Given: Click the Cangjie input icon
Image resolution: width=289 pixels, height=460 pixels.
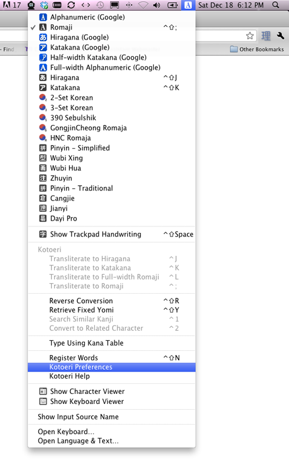Looking at the screenshot, I should (43, 198).
